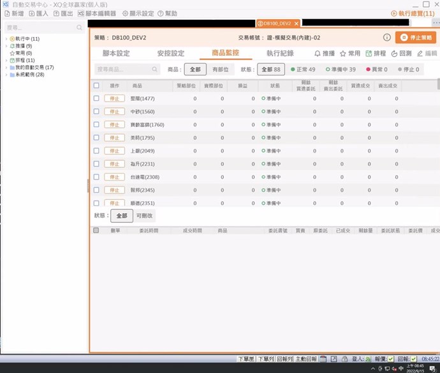
Task: Open the Windows notification center
Action: pyautogui.click(x=433, y=369)
